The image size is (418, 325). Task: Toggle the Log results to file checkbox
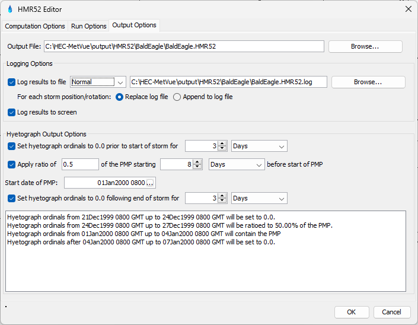tap(12, 82)
